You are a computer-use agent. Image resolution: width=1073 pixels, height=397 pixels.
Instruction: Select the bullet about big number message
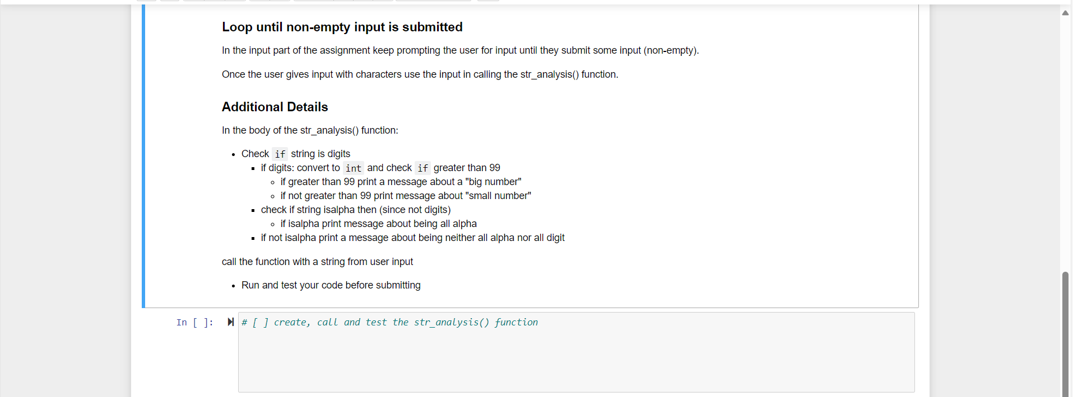(x=400, y=182)
